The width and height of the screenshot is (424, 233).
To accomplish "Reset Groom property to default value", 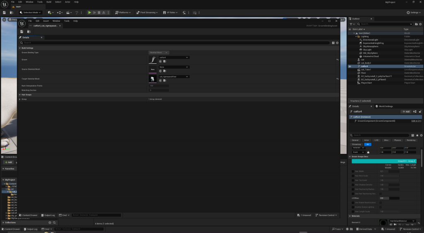I will (x=337, y=60).
